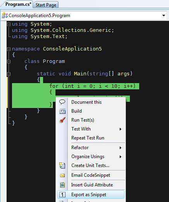Expand the Test With submenu

click(121, 129)
